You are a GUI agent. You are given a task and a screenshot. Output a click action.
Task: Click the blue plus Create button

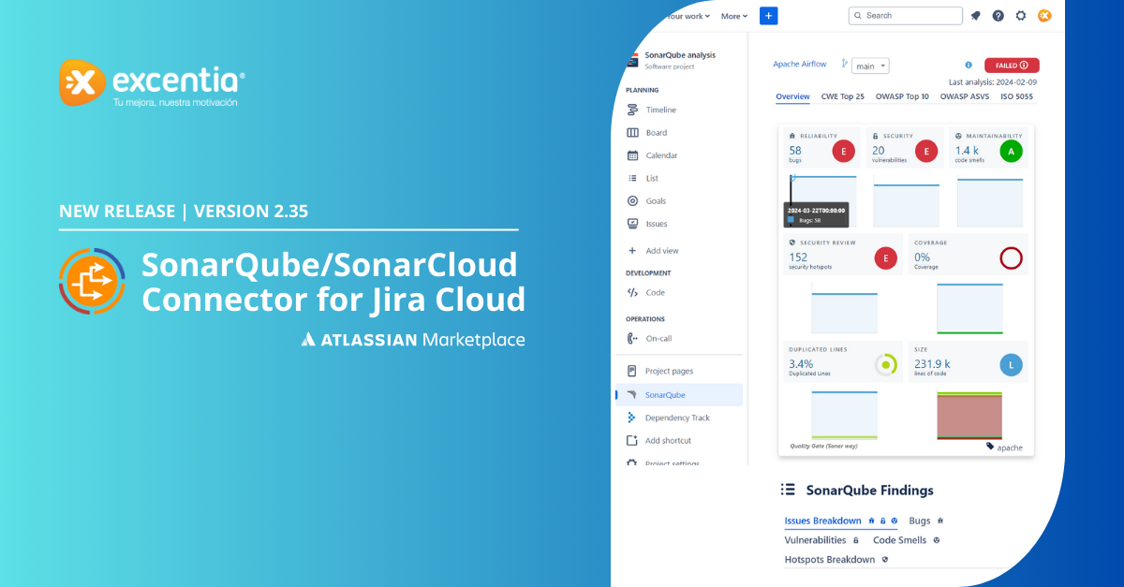pyautogui.click(x=768, y=15)
